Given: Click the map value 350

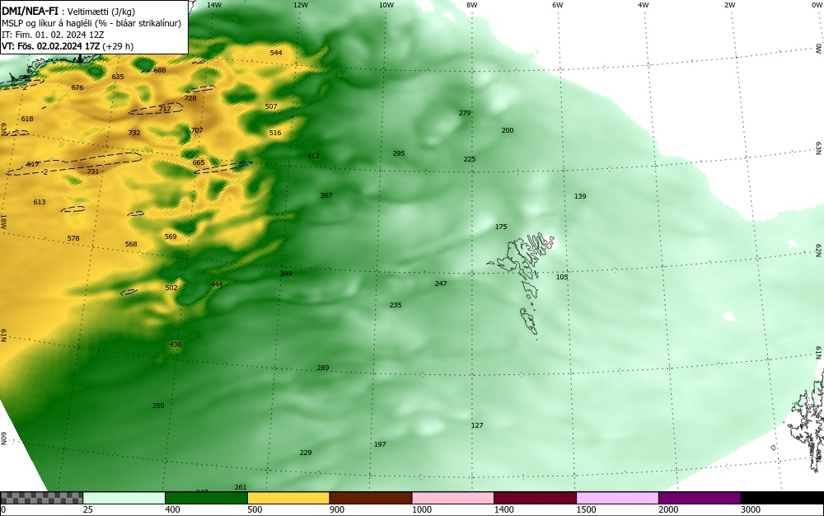Looking at the screenshot, I should coord(158,406).
